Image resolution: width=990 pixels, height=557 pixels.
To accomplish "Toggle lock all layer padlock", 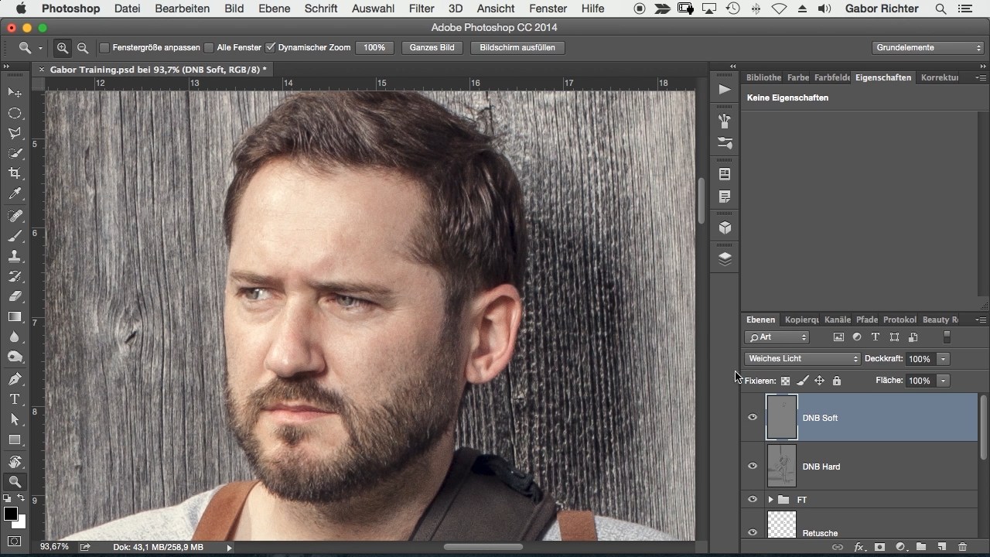I will click(x=836, y=381).
